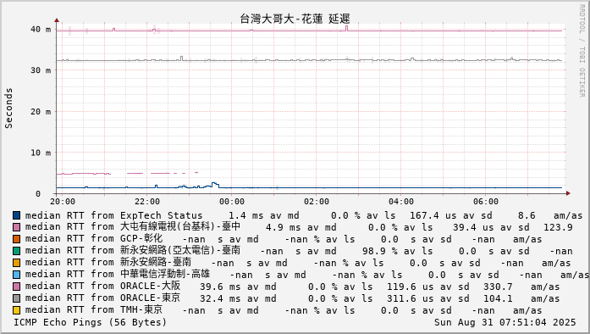Click the gray ORACLE-東京 legend swatch

coord(16,298)
